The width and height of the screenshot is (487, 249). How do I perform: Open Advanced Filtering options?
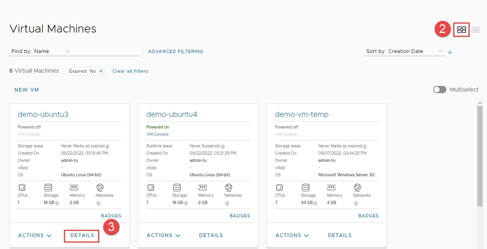click(175, 51)
